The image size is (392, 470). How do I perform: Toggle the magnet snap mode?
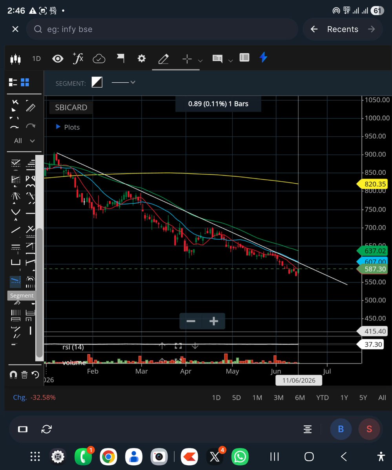(x=13, y=375)
